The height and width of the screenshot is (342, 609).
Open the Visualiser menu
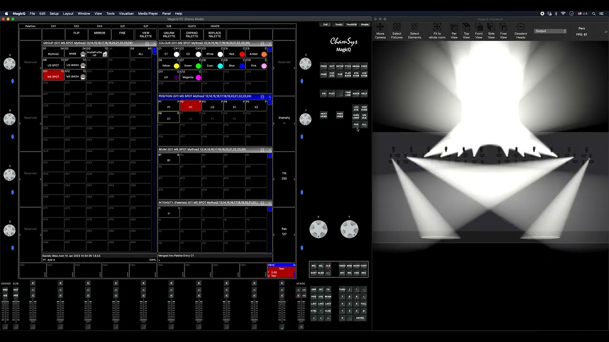click(126, 14)
